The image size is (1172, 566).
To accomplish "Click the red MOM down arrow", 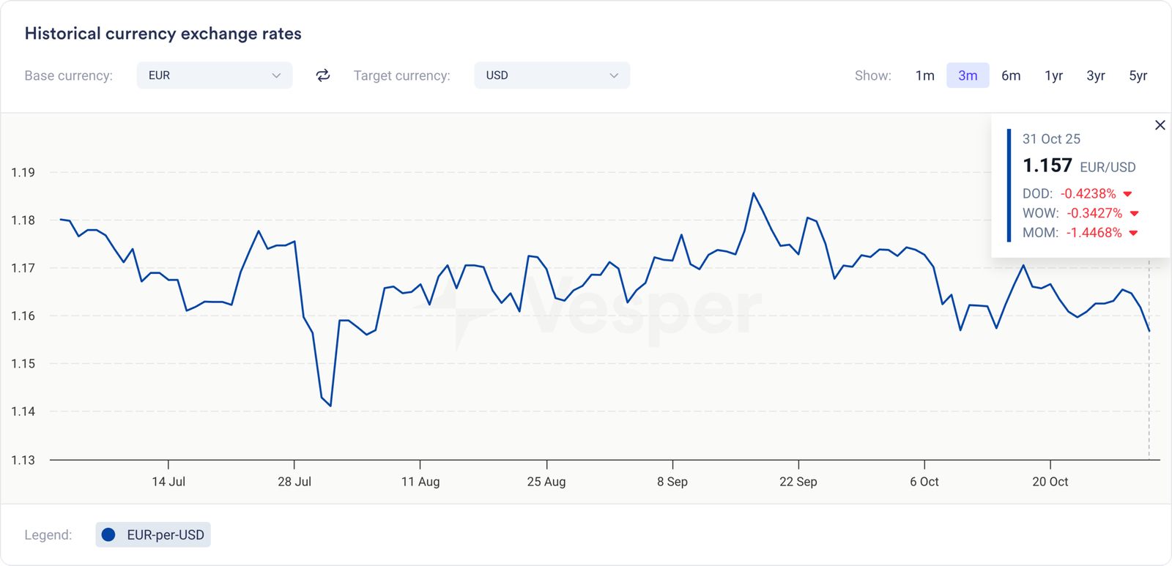I will [1133, 233].
